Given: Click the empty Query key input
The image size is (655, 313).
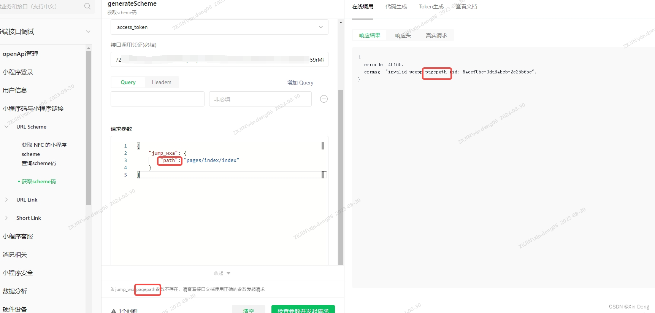Looking at the screenshot, I should click(157, 99).
